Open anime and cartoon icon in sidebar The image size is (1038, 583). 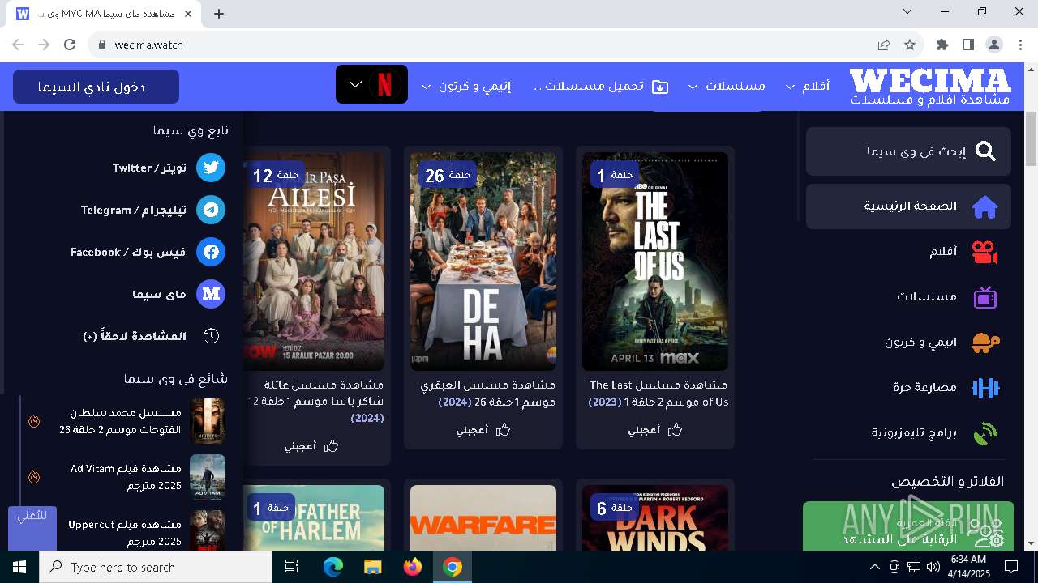point(985,343)
